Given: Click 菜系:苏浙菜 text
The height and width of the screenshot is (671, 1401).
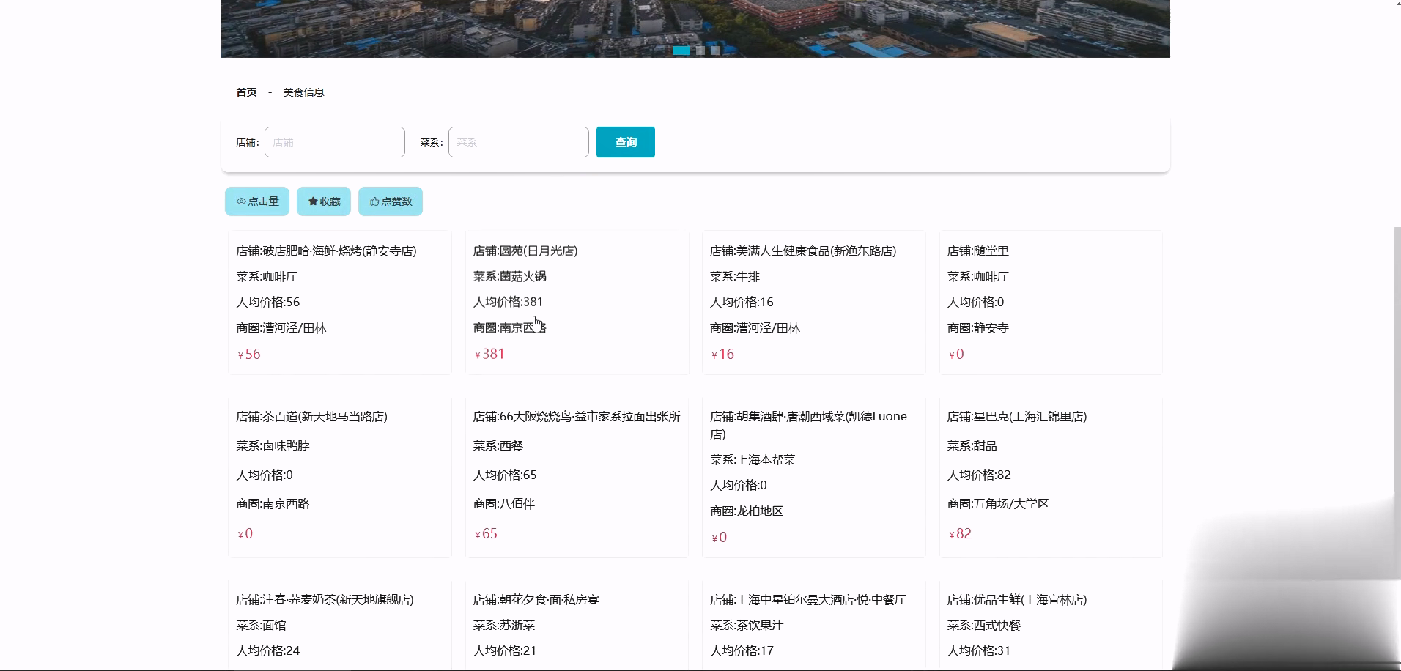Looking at the screenshot, I should [x=503, y=625].
